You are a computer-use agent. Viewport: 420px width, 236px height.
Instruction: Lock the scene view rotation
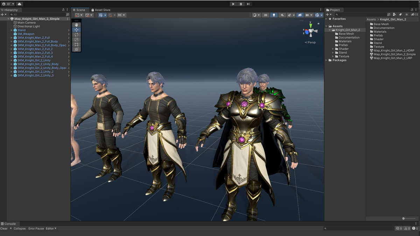click(x=318, y=23)
